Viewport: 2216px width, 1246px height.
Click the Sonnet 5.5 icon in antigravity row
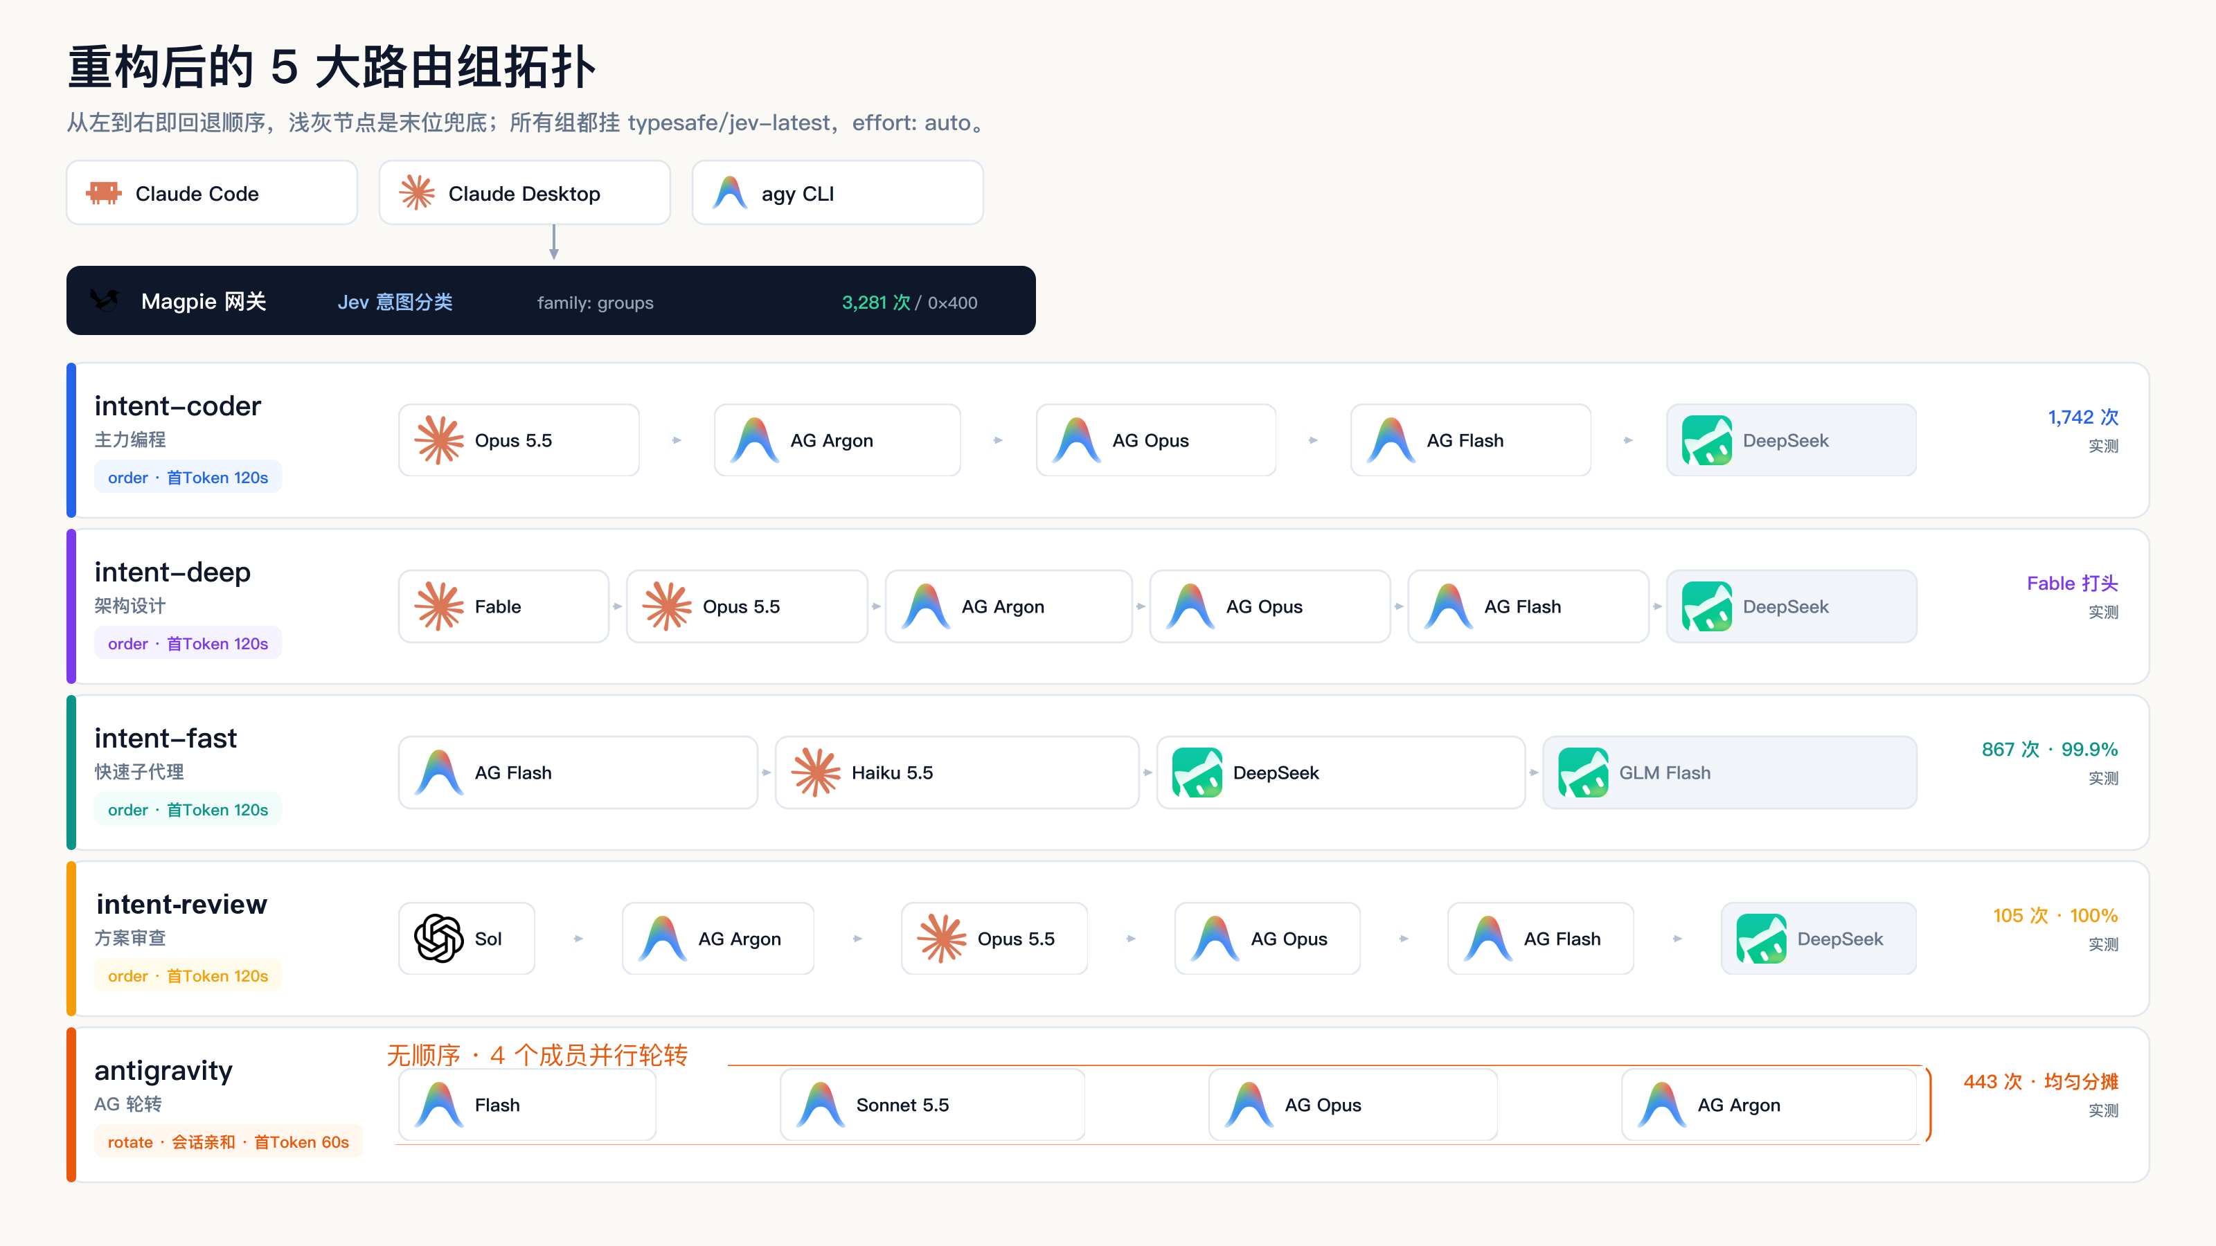pos(821,1105)
